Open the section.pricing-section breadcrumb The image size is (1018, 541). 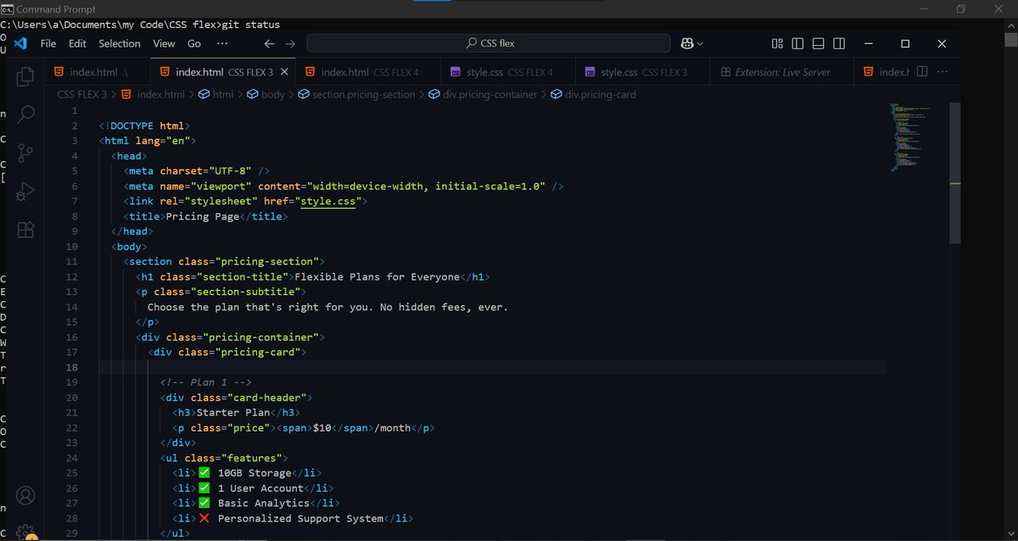pyautogui.click(x=356, y=95)
